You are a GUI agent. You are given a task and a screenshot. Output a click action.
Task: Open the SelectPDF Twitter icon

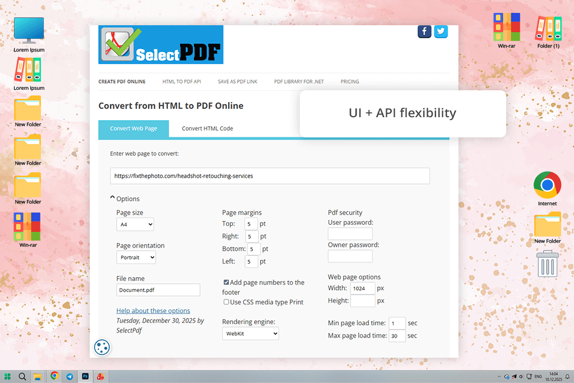click(x=441, y=31)
